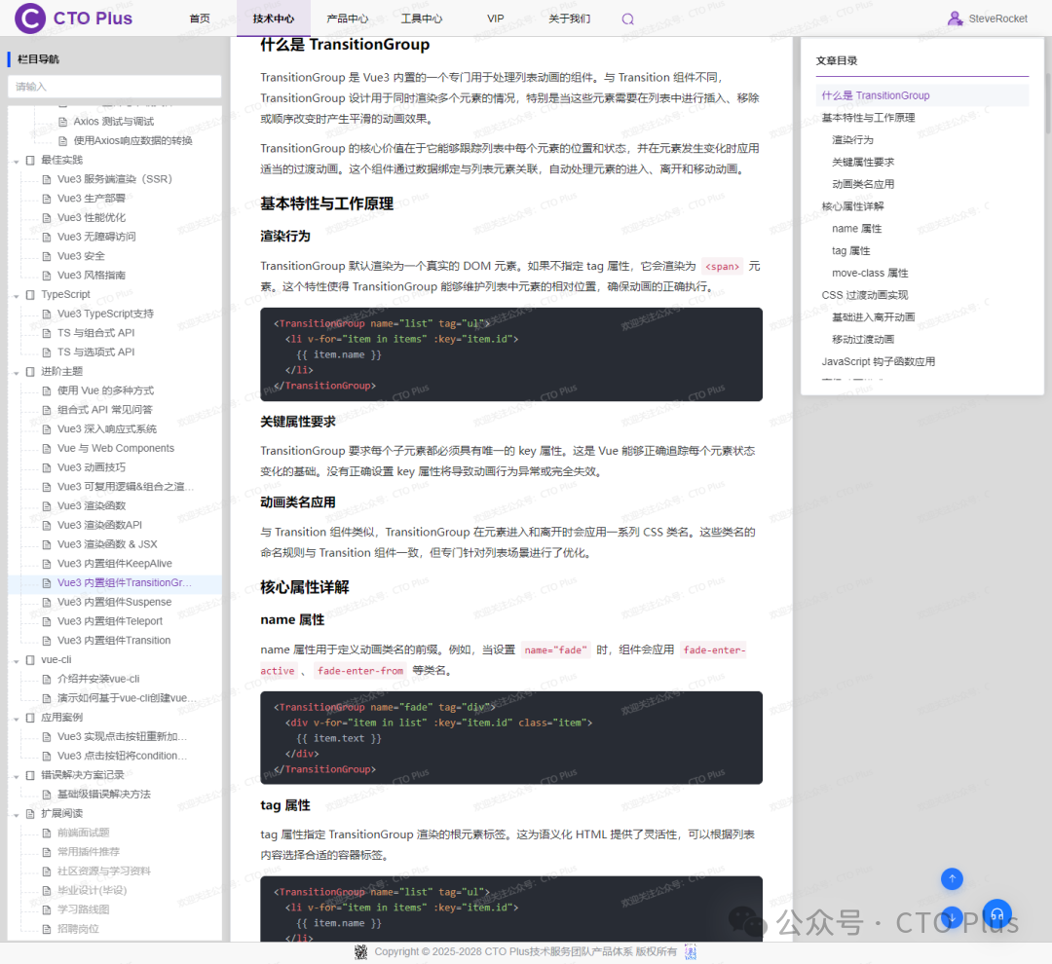Click the 请输入 sidebar search field
The width and height of the screenshot is (1052, 964).
pyautogui.click(x=114, y=87)
